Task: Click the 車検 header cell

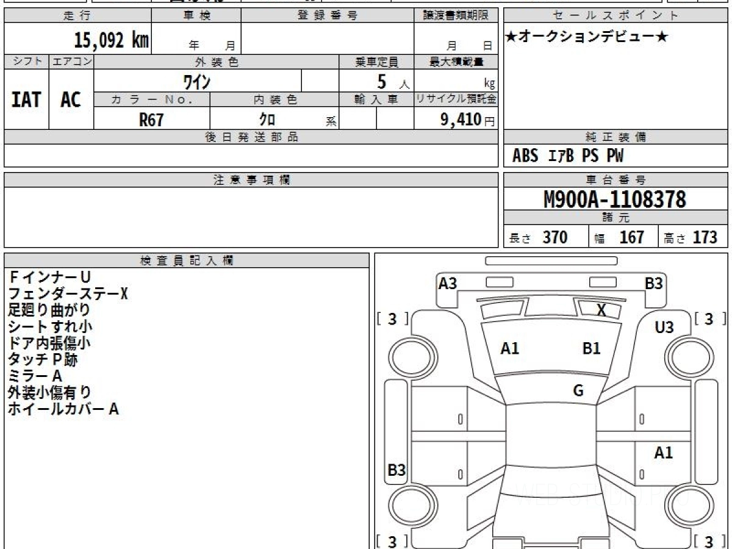Action: pos(196,16)
